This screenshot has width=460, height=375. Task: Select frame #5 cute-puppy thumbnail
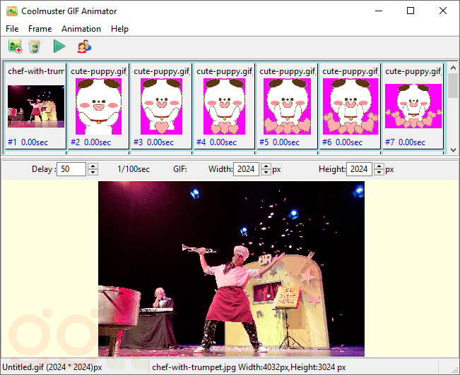pos(287,106)
